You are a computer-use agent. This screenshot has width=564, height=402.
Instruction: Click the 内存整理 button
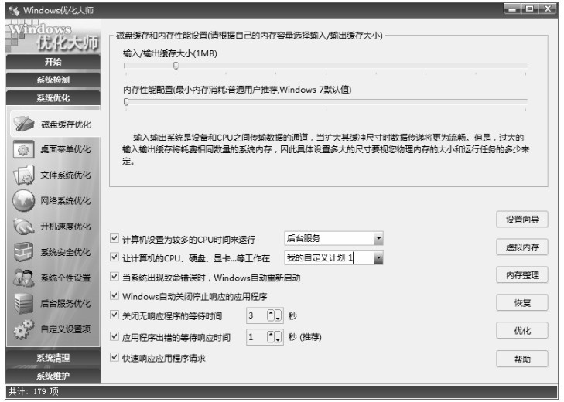[x=522, y=275]
